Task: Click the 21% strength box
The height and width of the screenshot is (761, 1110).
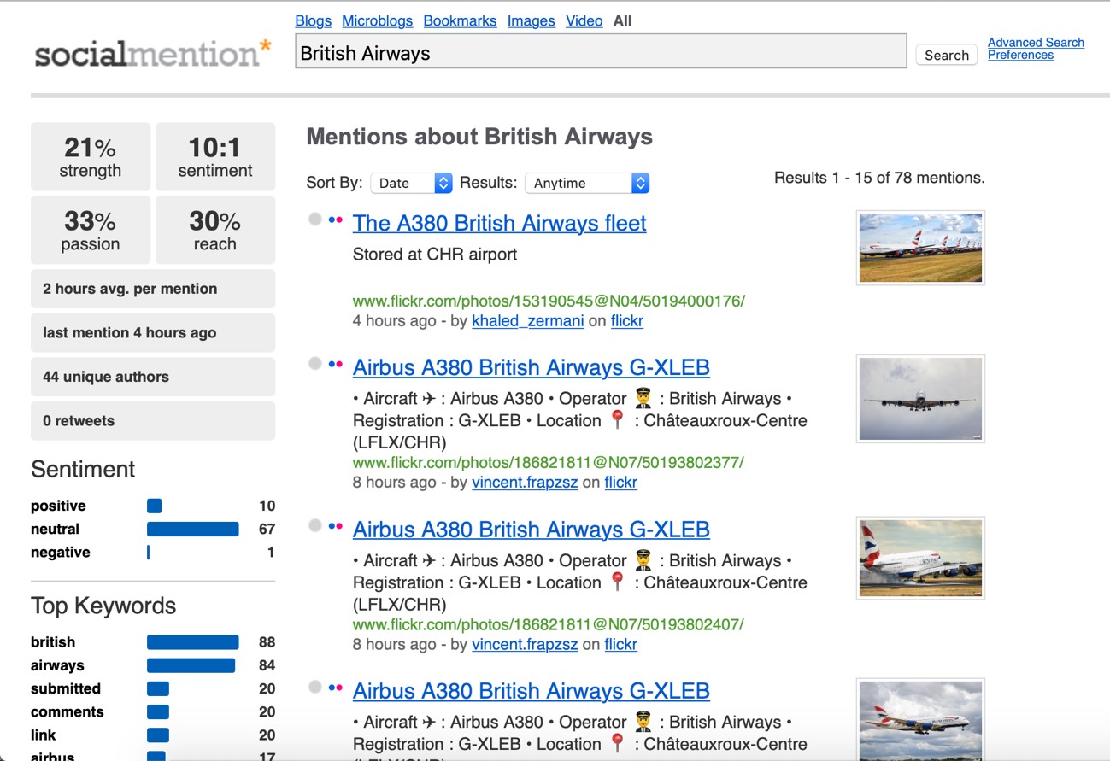Action: pos(91,156)
